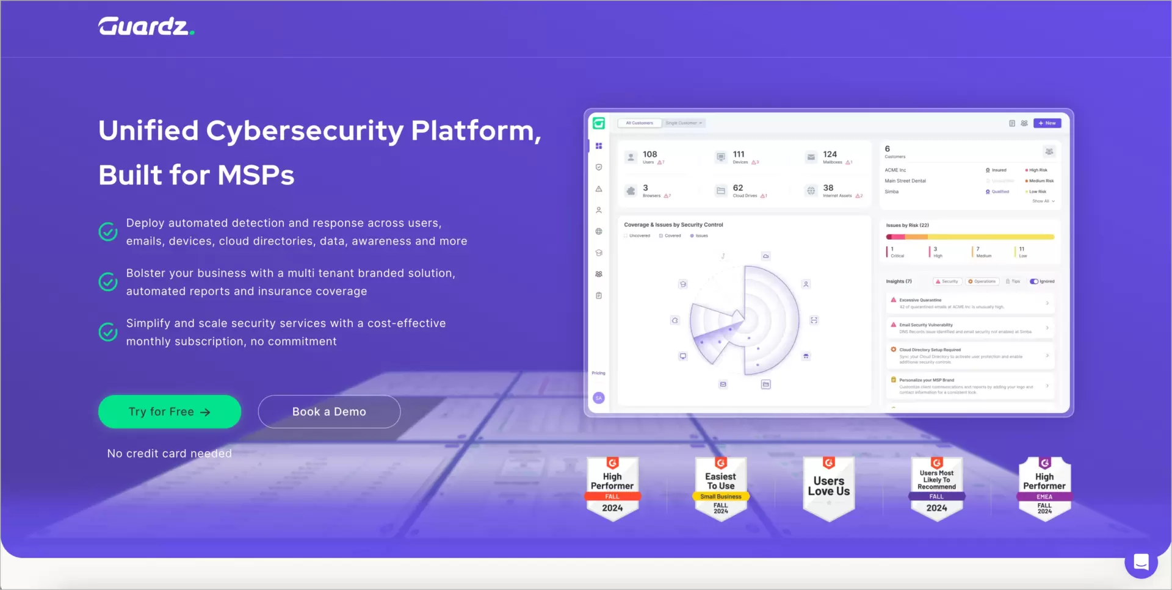Click the Try for Free button
Viewport: 1172px width, 590px height.
pos(169,411)
